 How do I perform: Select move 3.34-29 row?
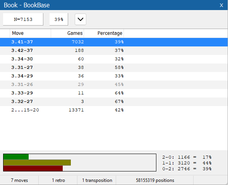point(114,76)
